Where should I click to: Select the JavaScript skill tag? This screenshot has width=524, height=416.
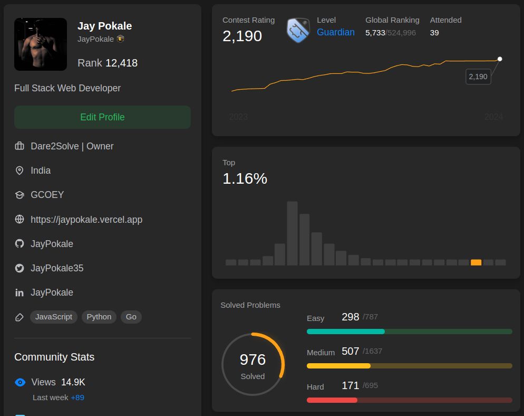click(54, 317)
